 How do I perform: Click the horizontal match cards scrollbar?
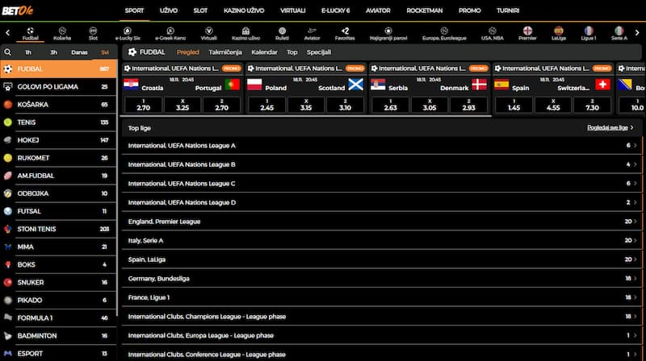point(306,116)
